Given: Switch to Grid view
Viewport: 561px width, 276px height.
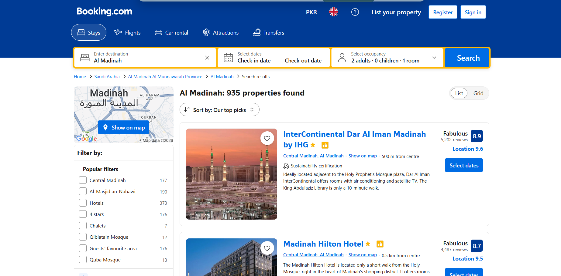Looking at the screenshot, I should (478, 93).
